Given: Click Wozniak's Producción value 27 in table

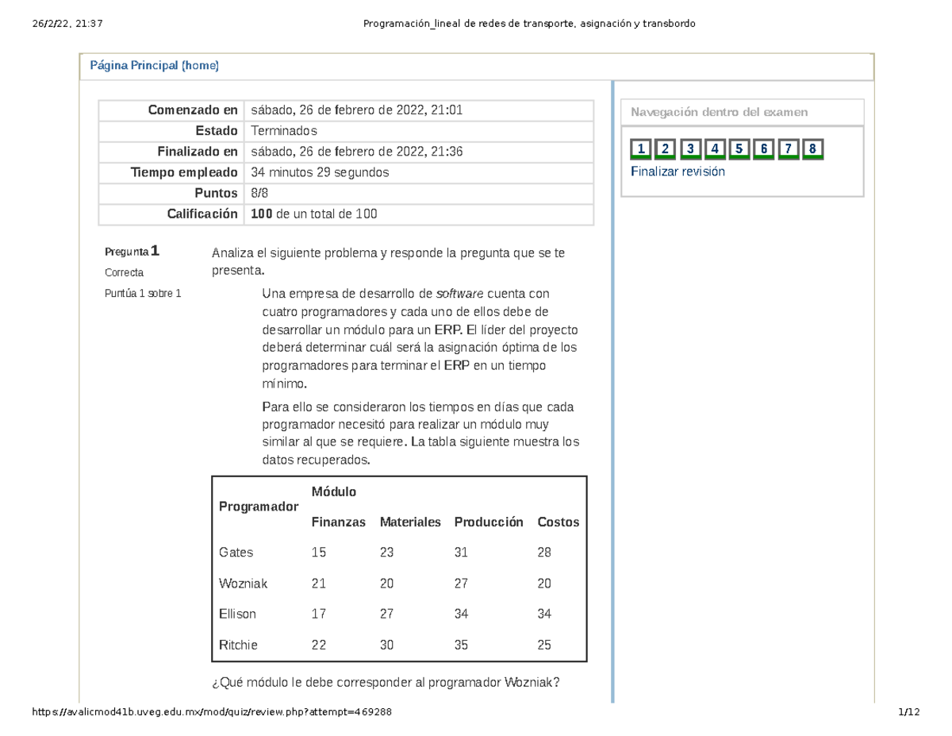Looking at the screenshot, I should point(461,584).
